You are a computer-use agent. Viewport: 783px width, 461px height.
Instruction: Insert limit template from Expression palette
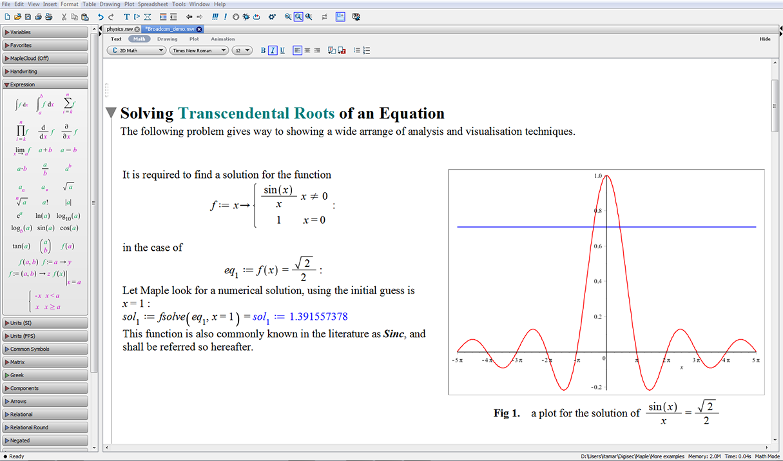[23, 150]
